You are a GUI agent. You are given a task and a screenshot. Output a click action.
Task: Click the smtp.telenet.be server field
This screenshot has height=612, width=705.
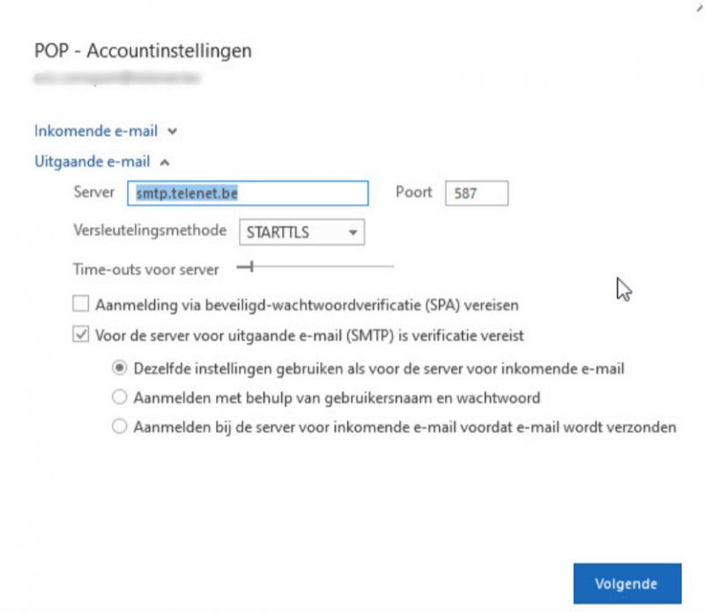point(247,193)
